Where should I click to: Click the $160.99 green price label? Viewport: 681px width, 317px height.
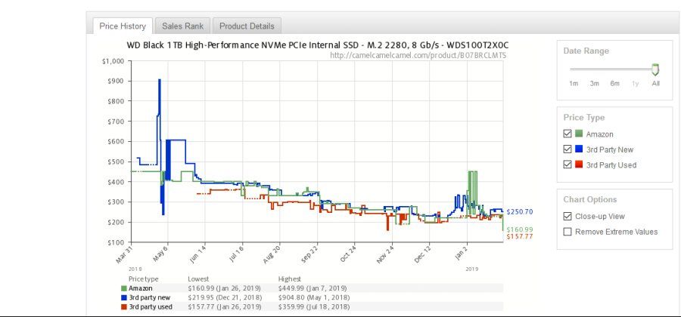(519, 229)
